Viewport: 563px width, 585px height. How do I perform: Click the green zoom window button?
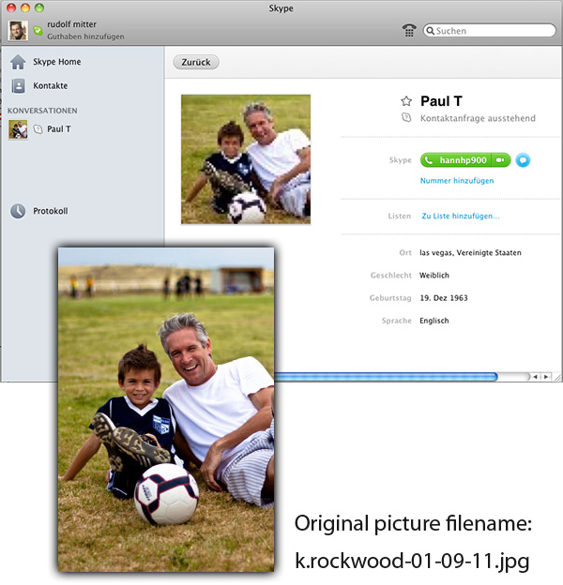(x=39, y=7)
